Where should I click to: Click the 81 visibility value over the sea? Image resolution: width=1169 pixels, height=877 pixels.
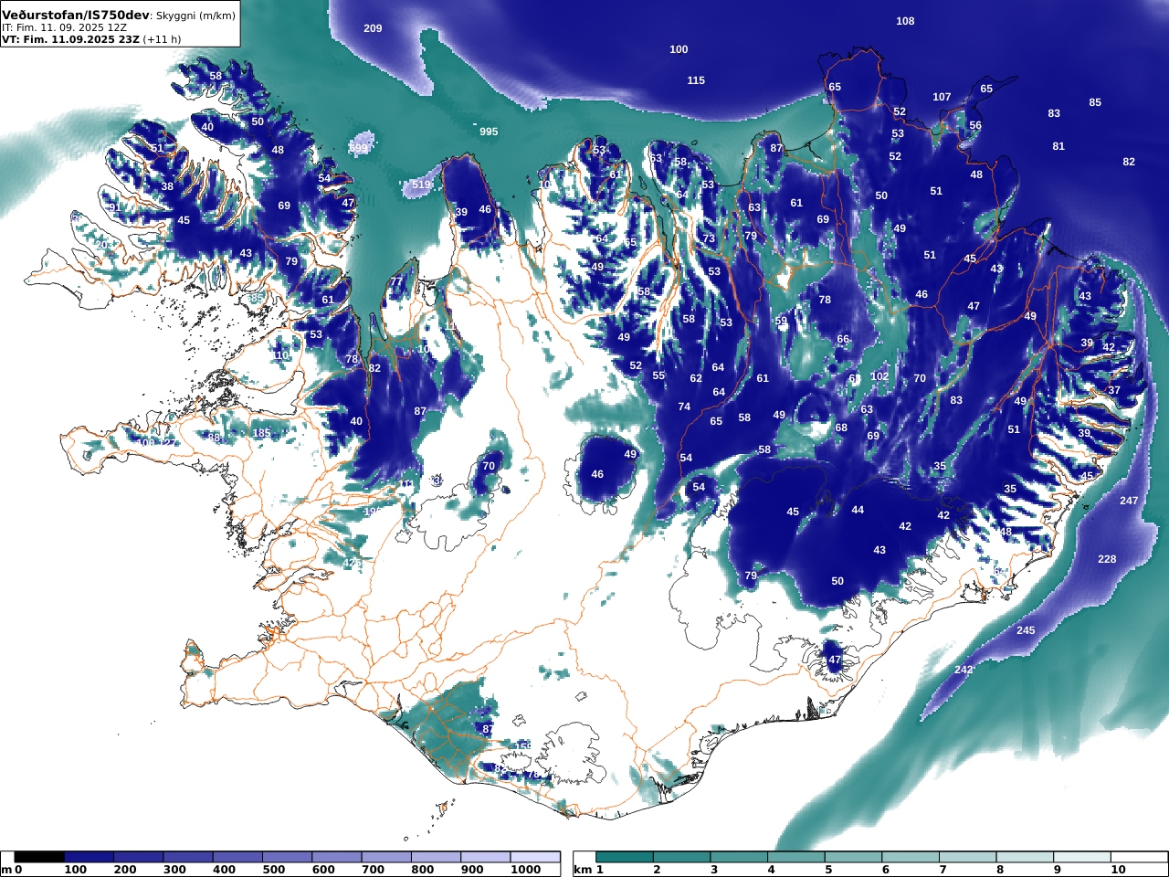tap(1058, 146)
